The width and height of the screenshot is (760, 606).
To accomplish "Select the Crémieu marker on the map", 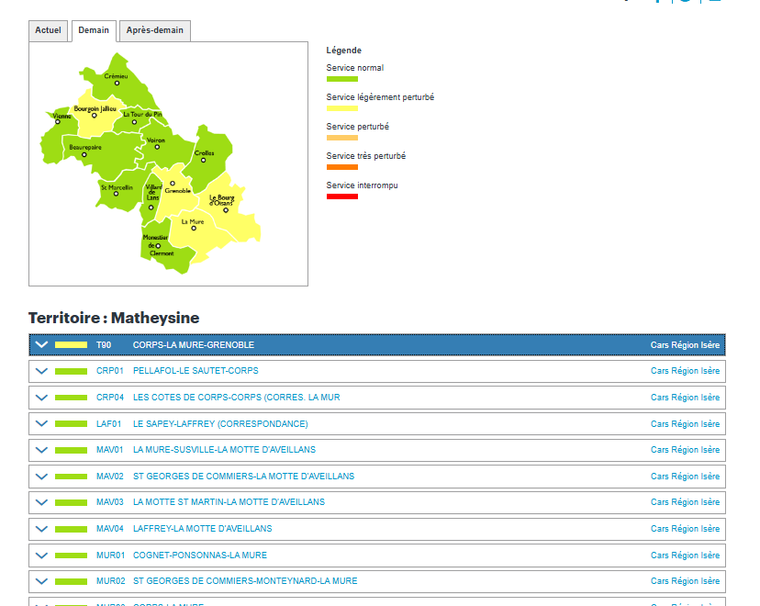I will 117,84.
